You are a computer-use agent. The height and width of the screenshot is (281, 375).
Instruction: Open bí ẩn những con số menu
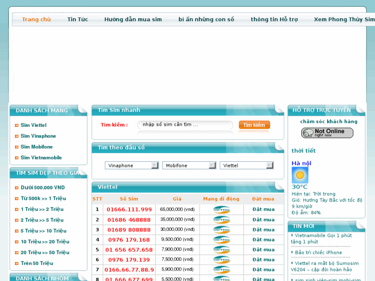coord(206,20)
